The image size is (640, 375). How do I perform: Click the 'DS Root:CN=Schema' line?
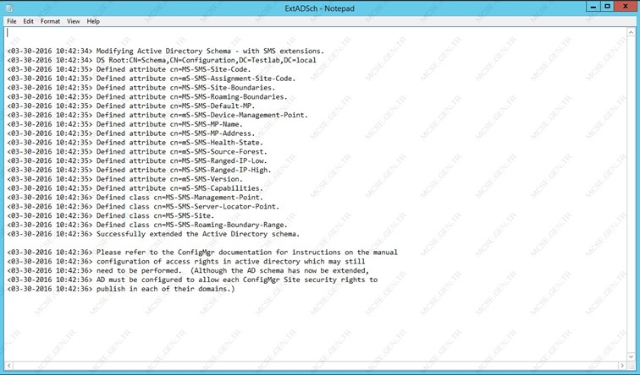click(x=162, y=60)
